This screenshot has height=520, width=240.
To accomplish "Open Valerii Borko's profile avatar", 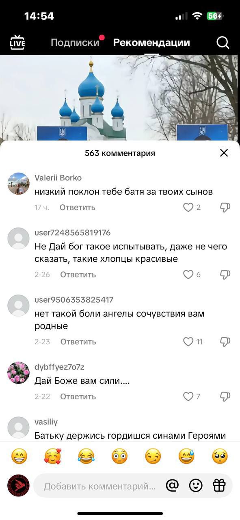I will pyautogui.click(x=18, y=184).
